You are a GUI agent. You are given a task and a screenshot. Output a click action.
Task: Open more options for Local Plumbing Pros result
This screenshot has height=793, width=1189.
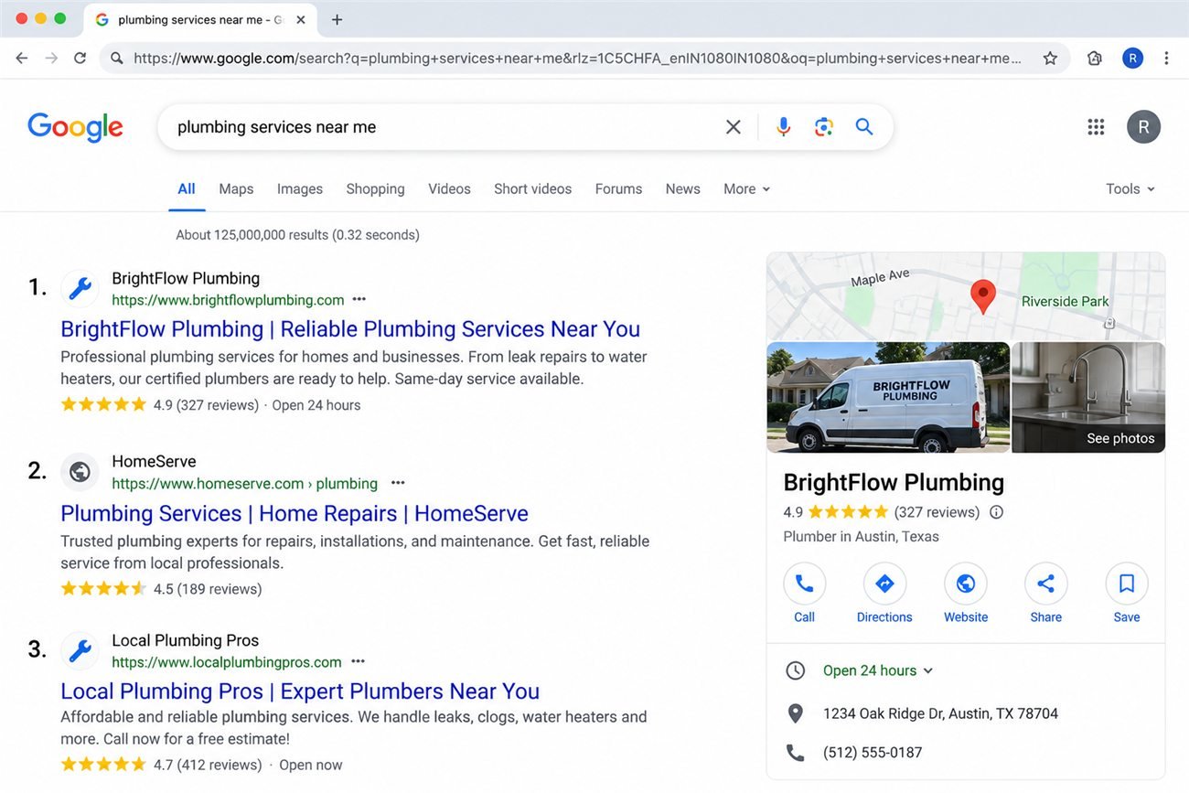(358, 662)
